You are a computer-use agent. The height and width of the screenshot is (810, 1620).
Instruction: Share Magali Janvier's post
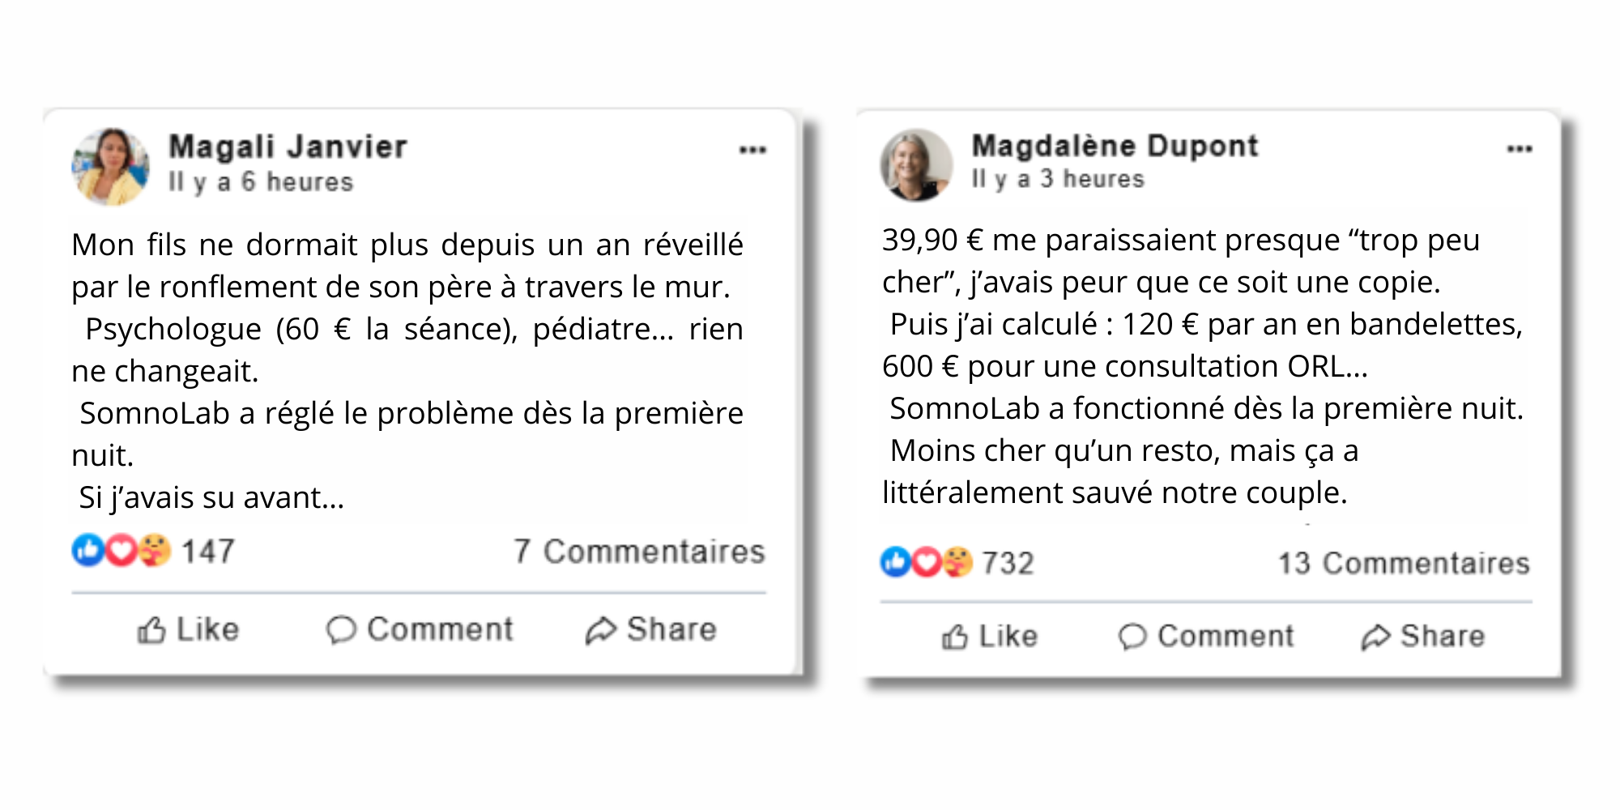tap(651, 629)
